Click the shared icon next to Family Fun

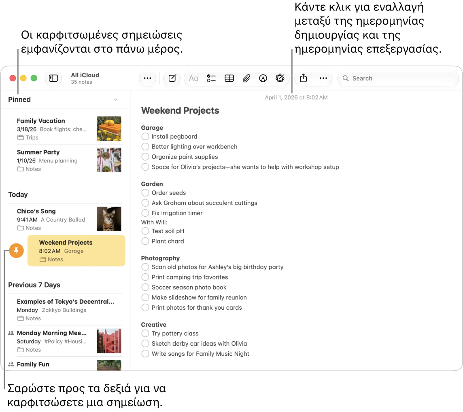click(x=11, y=364)
